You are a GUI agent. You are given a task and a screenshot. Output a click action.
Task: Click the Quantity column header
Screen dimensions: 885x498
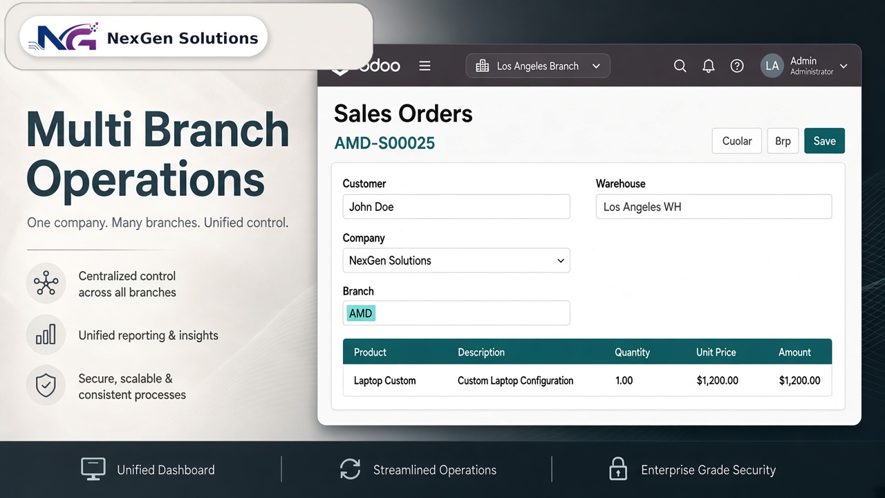(x=632, y=352)
